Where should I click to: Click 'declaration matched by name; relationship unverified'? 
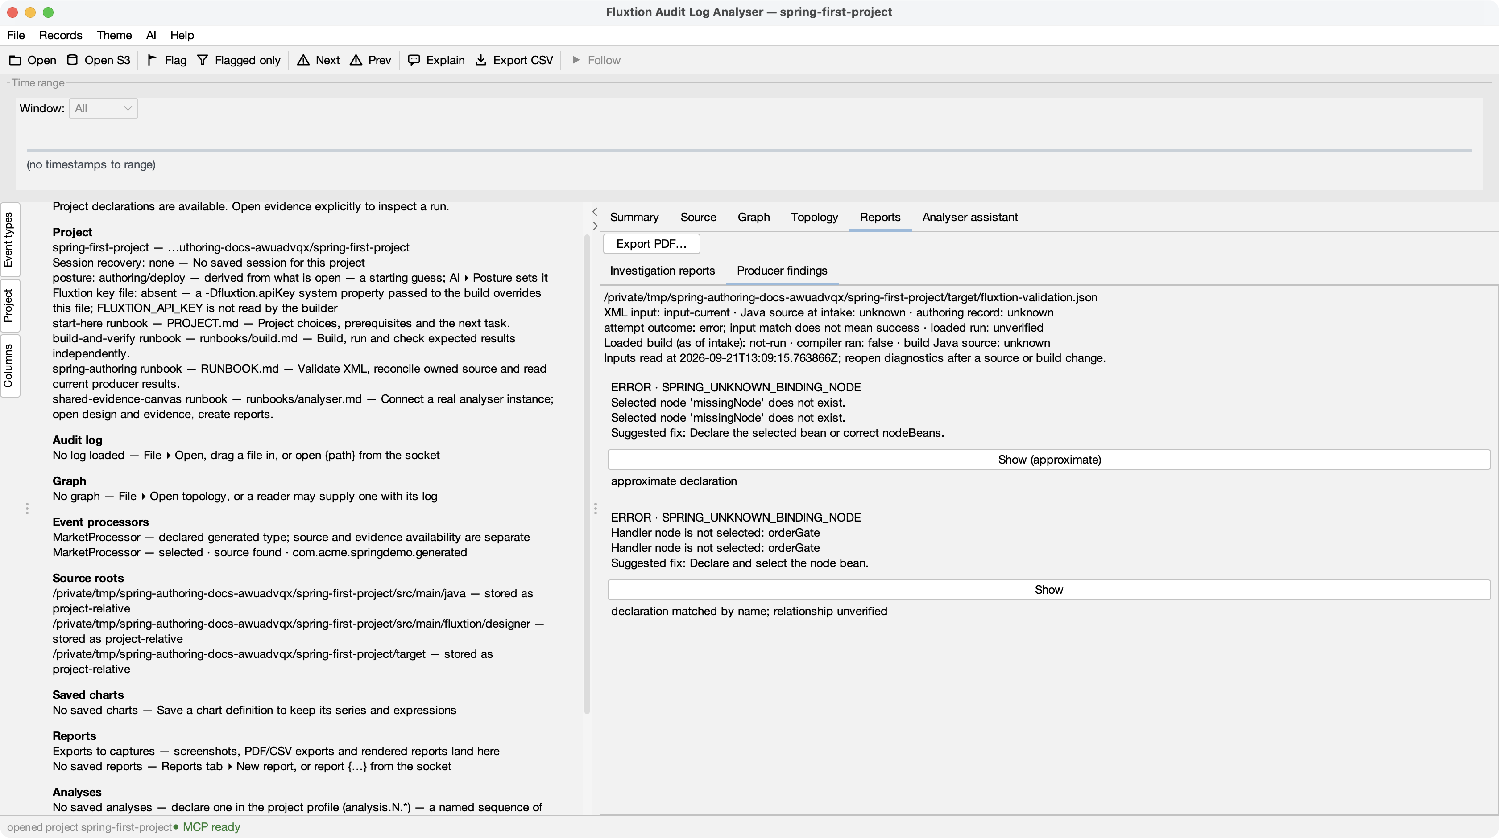(x=748, y=611)
